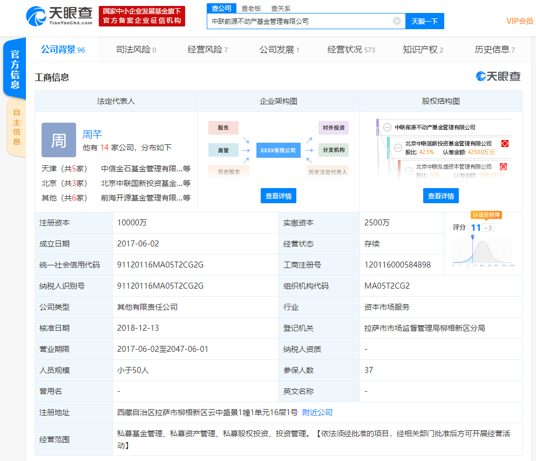Select 拉萨市市场监督管理局柳梧新区分局 value
The width and height of the screenshot is (536, 461).
[425, 328]
